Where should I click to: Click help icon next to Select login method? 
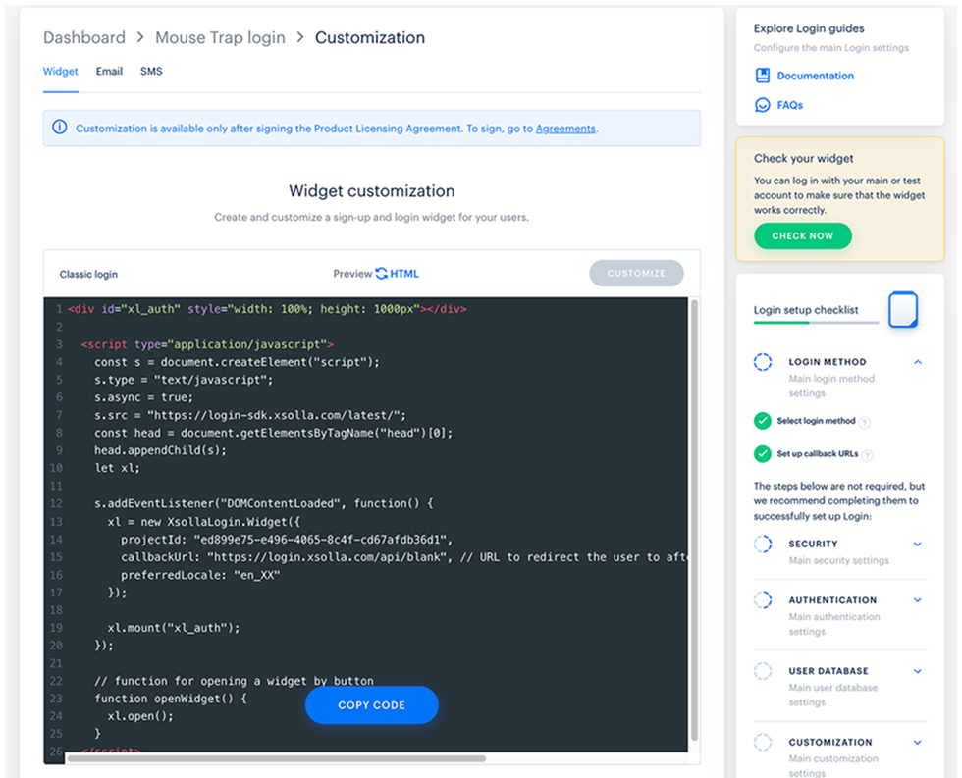[865, 422]
